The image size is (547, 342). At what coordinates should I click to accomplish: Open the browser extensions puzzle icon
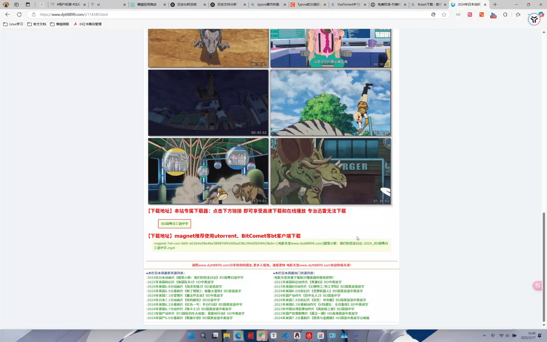click(x=505, y=15)
